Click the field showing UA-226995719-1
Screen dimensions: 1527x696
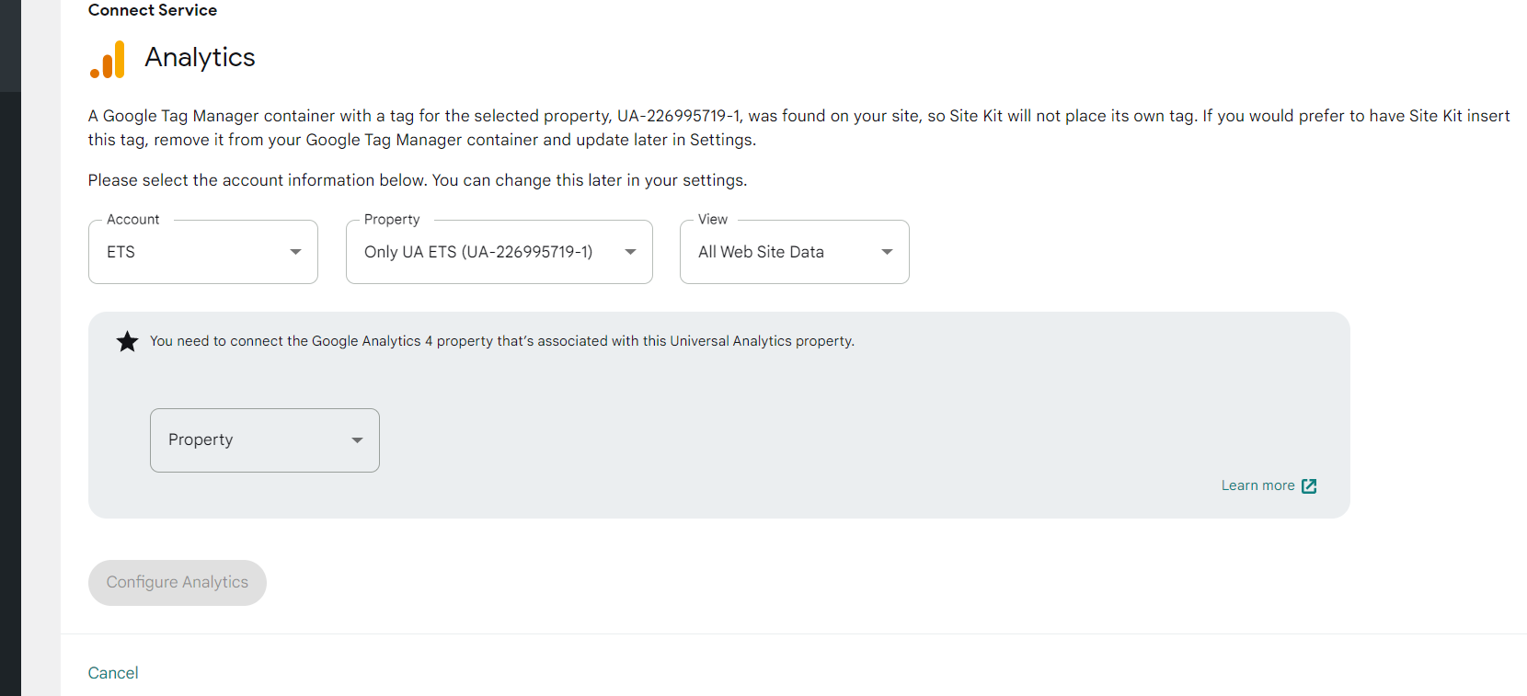point(478,251)
